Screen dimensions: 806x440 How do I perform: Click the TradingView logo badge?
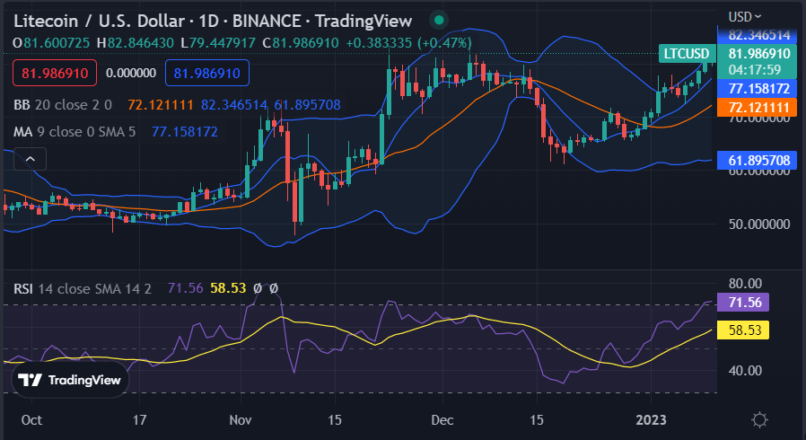70,380
